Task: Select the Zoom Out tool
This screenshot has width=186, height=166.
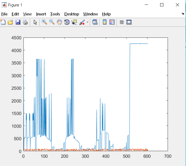Action: click(x=52, y=22)
